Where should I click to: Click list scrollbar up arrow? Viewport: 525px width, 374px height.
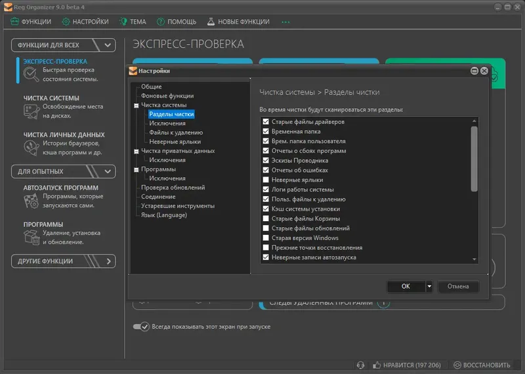coord(474,121)
